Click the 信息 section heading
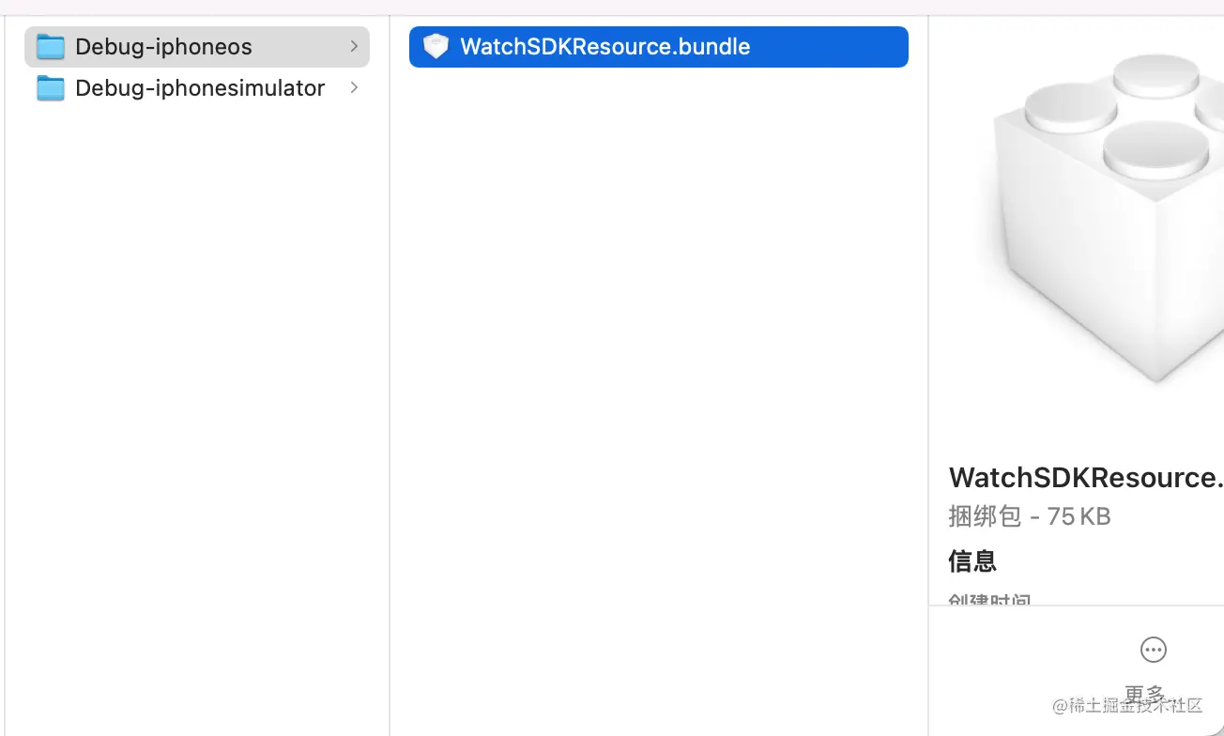 pyautogui.click(x=972, y=561)
